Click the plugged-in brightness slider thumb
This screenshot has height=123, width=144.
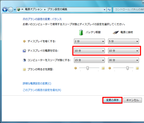[127, 68]
